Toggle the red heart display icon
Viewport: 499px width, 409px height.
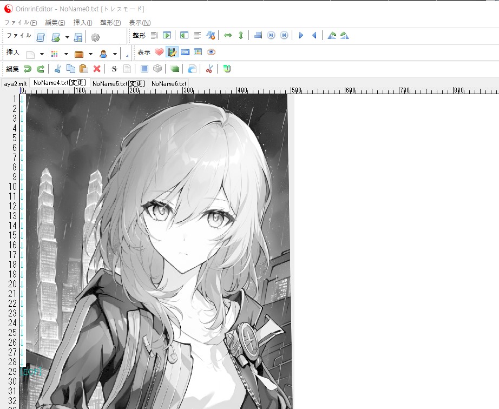[x=159, y=52]
